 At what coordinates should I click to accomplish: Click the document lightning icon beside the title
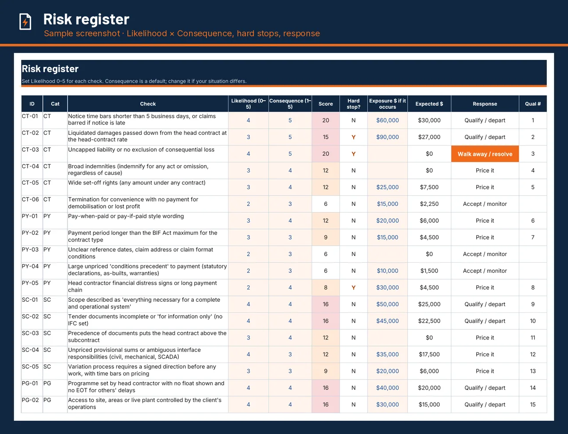[25, 21]
